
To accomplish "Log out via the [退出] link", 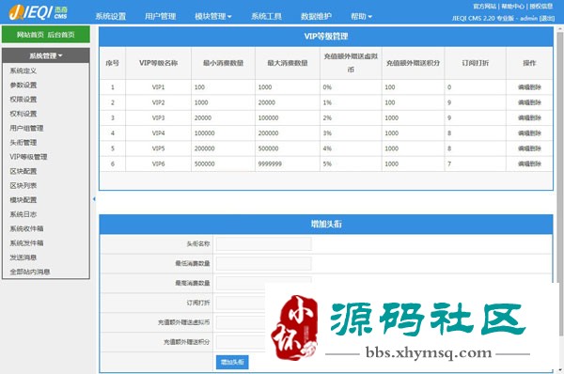I will 547,18.
